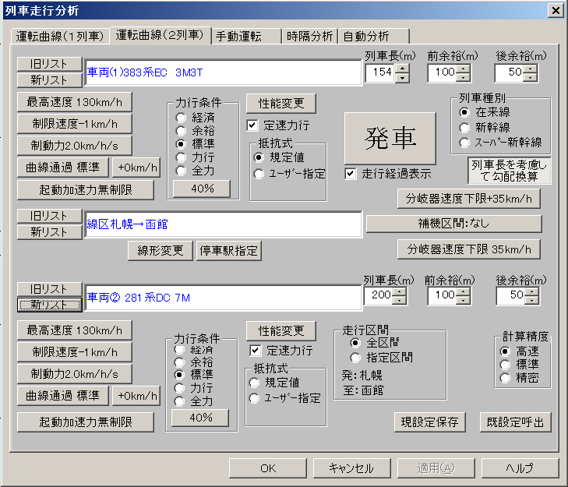Viewport: 568px width, 487px height.
Task: Increase train 1 列車長 value with up arrow
Action: point(402,68)
